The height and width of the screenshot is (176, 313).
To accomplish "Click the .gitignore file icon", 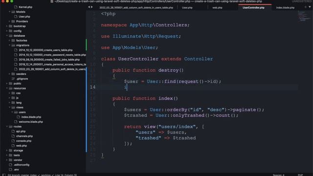I will [x=13, y=79].
